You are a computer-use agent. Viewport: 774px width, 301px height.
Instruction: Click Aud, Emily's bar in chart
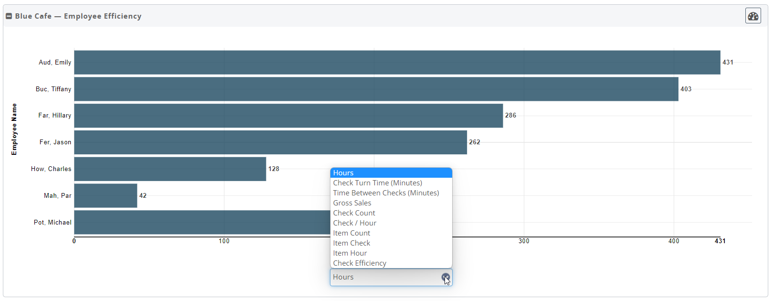[397, 63]
